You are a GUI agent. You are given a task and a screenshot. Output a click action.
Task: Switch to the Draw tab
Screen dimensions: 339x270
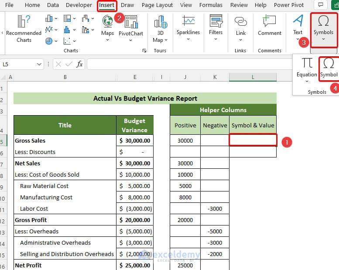click(x=127, y=5)
